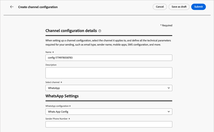Open the Select channel dropdown showing WhatsApp
The width and height of the screenshot is (214, 132).
[x=106, y=88]
